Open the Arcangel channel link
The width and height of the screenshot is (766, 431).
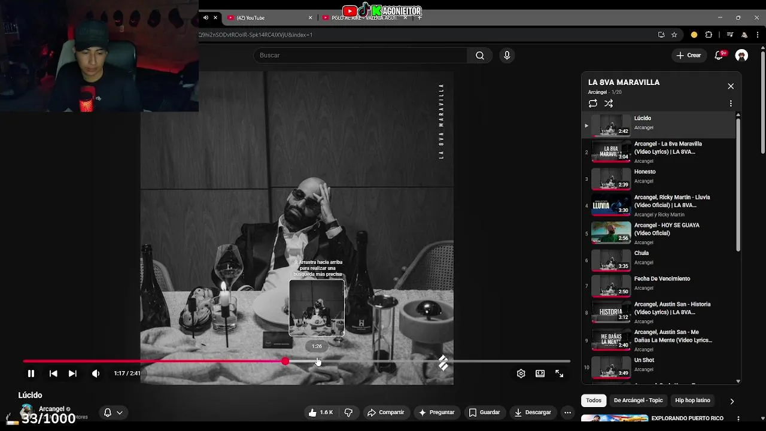pyautogui.click(x=51, y=409)
